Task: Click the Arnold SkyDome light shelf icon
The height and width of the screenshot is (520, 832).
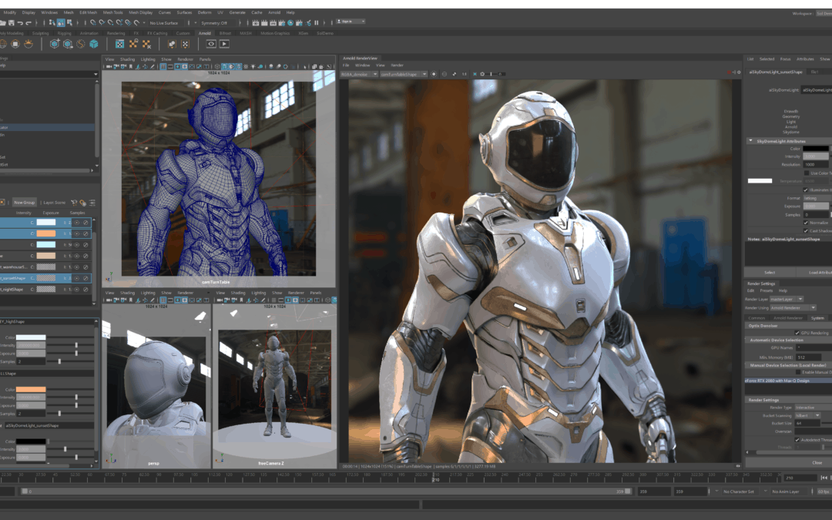Action: click(x=2, y=44)
